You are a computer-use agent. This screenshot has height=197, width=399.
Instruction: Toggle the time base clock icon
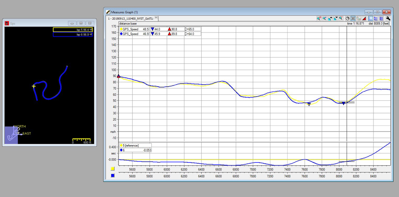point(347,19)
